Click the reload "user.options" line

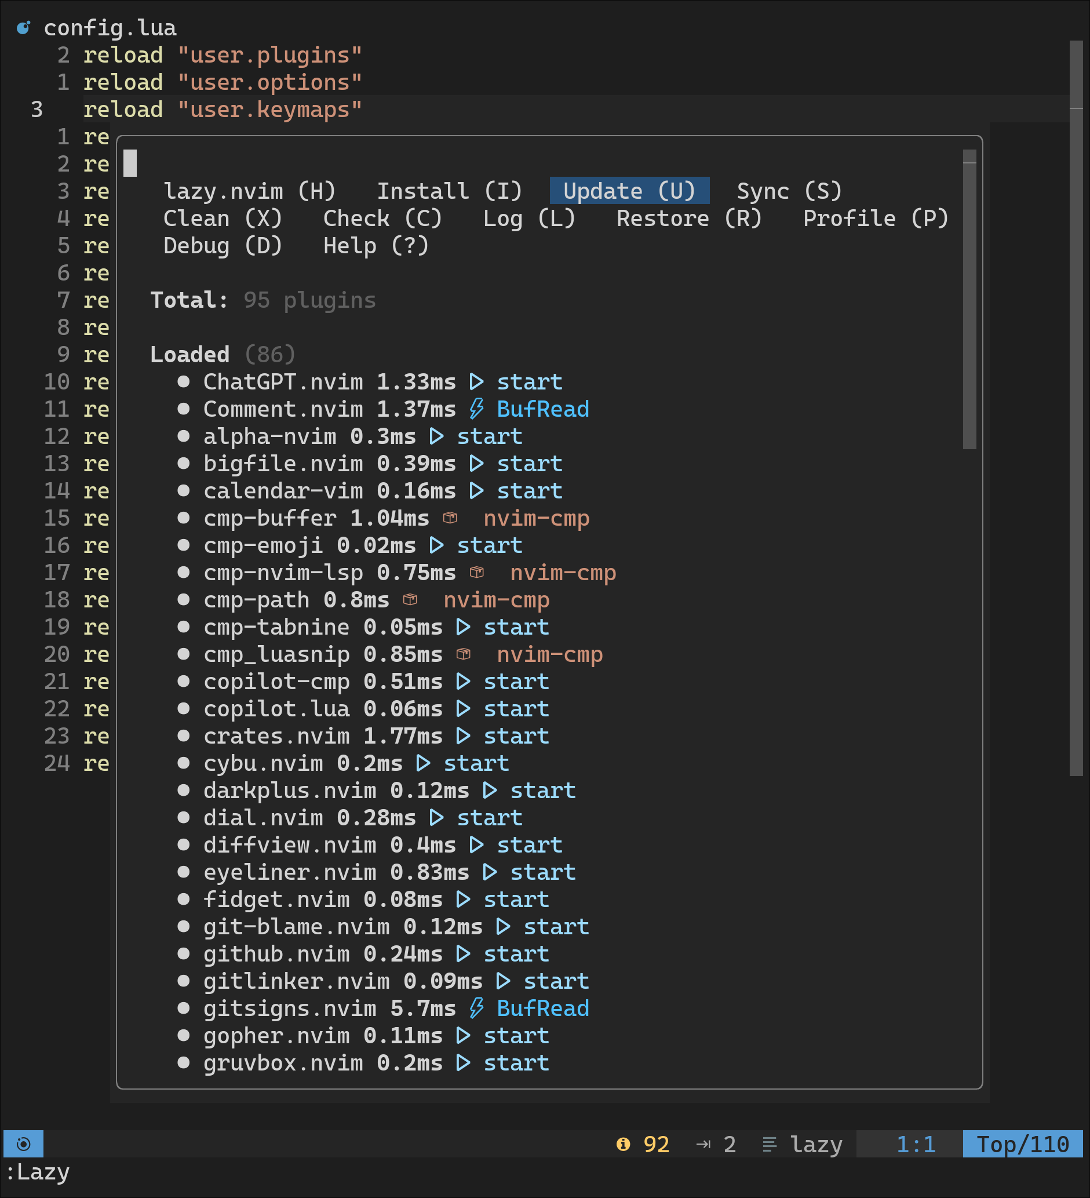point(223,82)
